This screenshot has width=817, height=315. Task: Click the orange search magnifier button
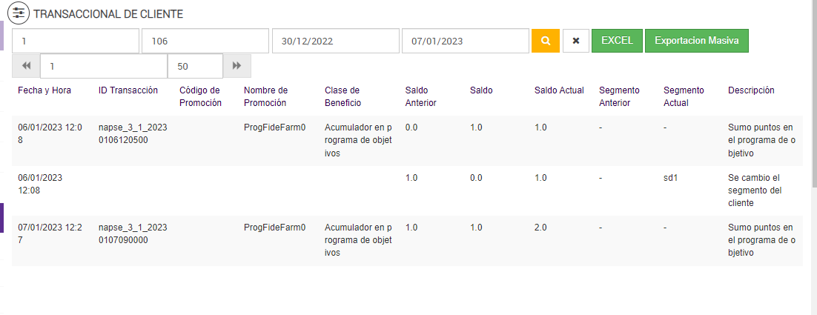coord(545,41)
